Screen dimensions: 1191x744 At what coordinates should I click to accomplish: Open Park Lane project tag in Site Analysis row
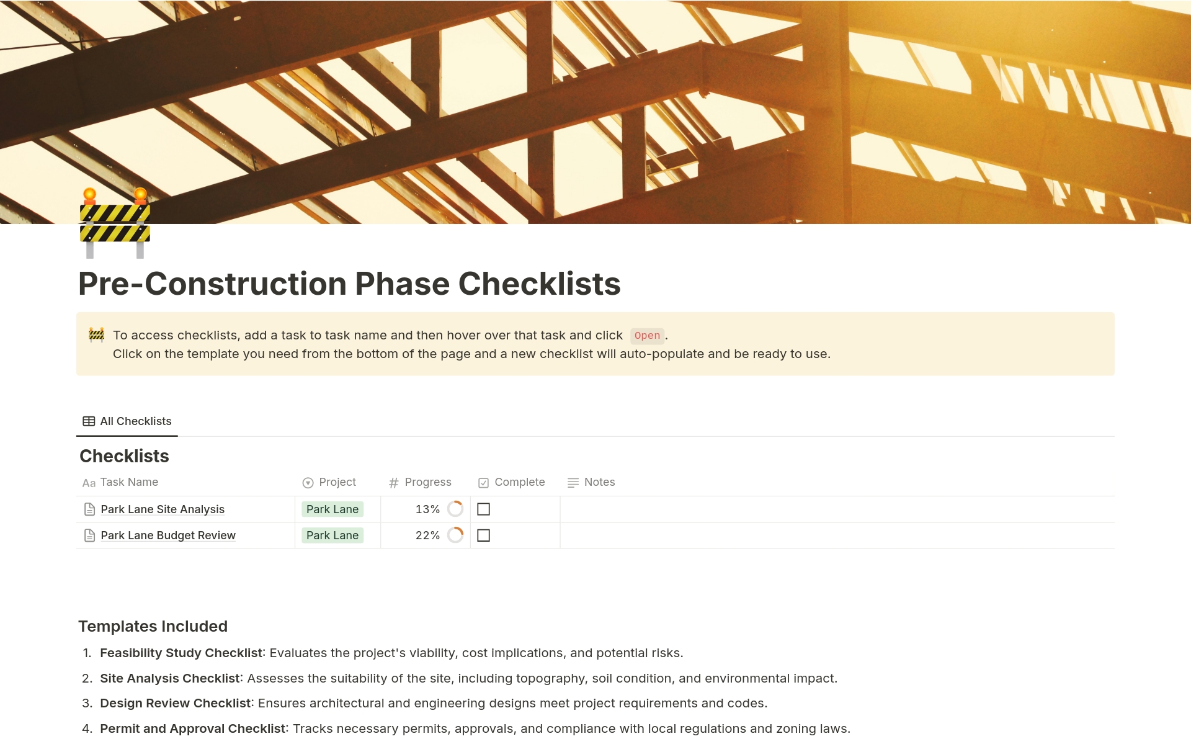tap(332, 509)
